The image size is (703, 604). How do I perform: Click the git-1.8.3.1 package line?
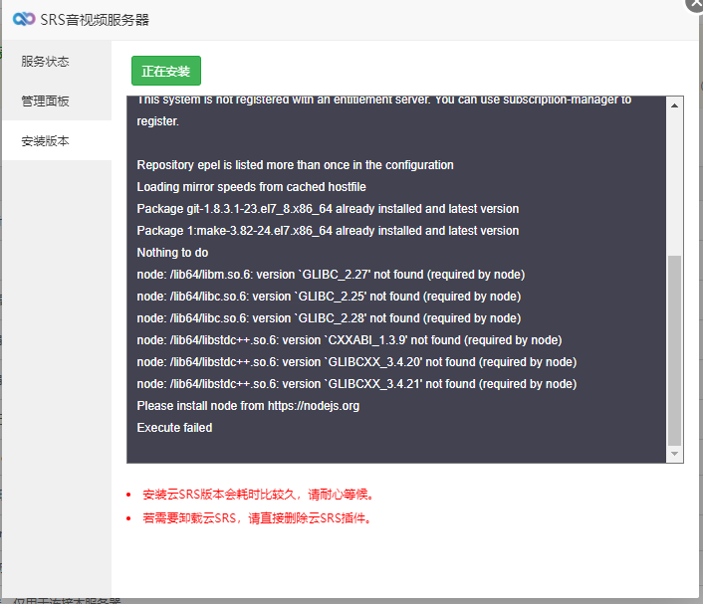pyautogui.click(x=328, y=209)
